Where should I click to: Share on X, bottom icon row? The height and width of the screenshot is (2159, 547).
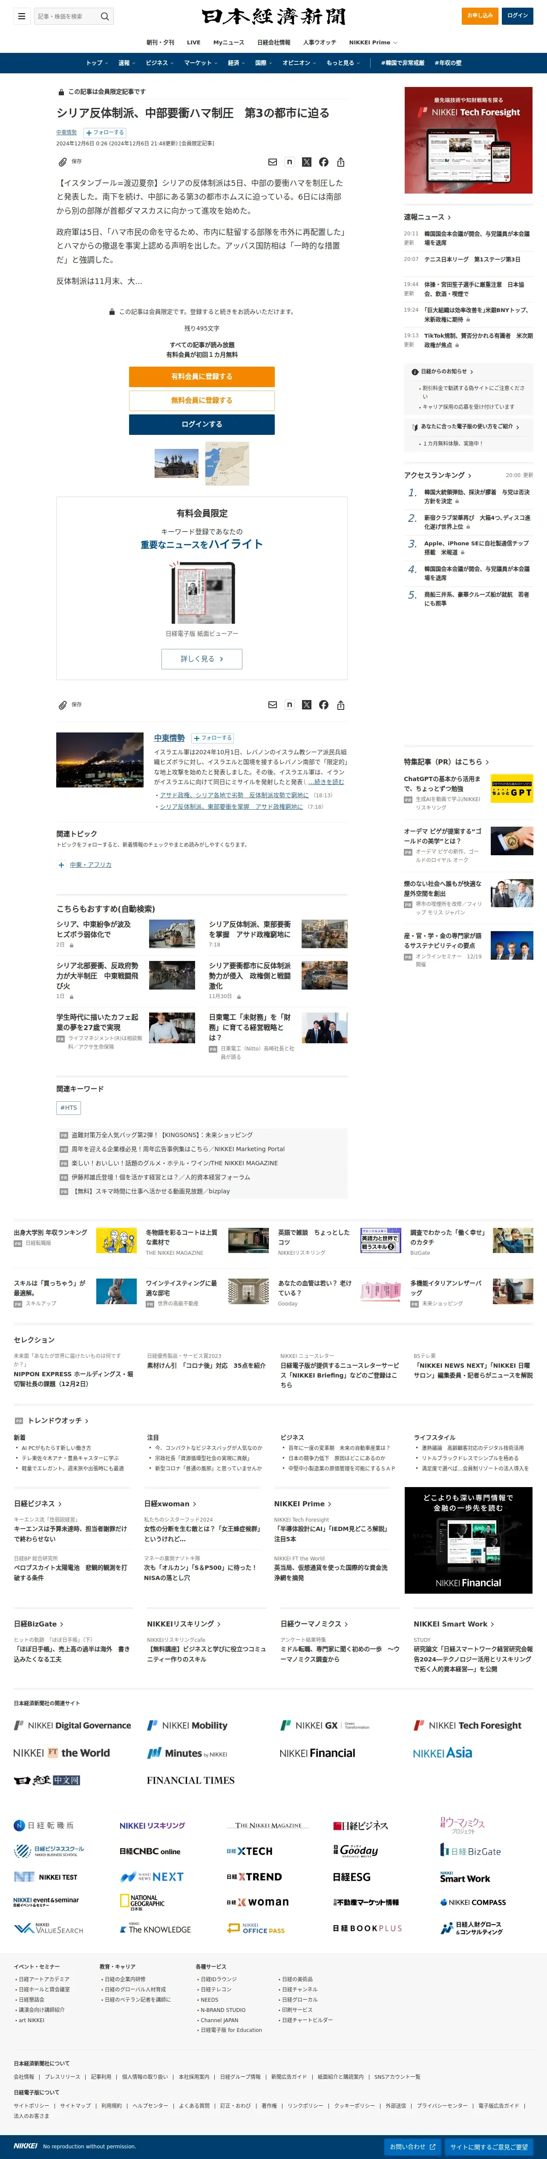(x=307, y=705)
